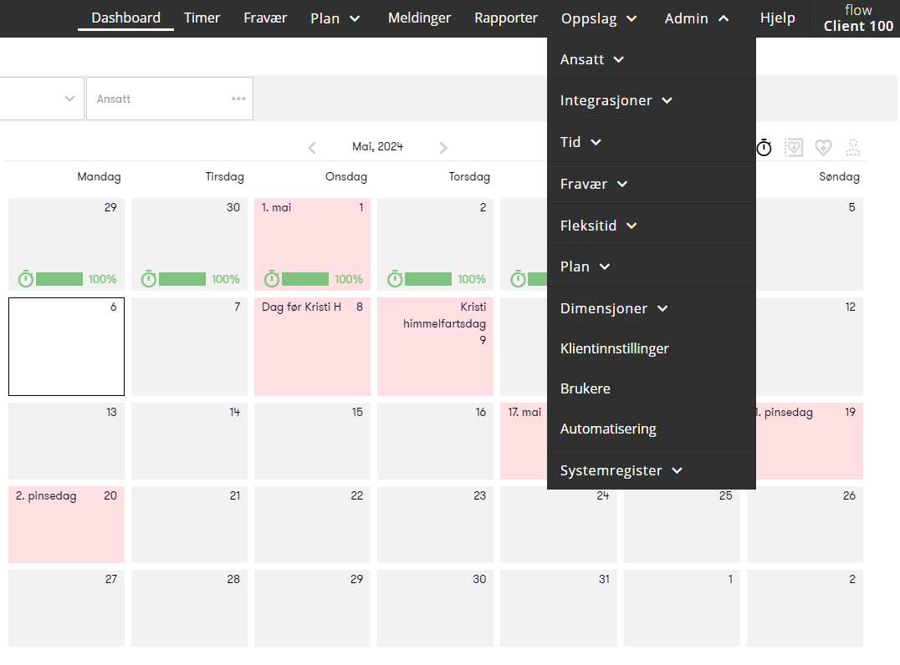900x665 pixels.
Task: Open the Rapporter page
Action: 506,18
